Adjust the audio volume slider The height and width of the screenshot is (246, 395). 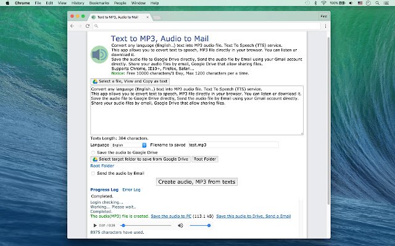(200, 226)
